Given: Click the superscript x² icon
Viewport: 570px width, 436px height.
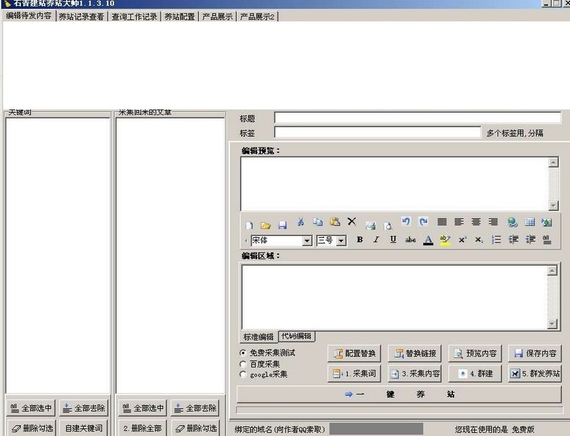Looking at the screenshot, I should point(462,239).
